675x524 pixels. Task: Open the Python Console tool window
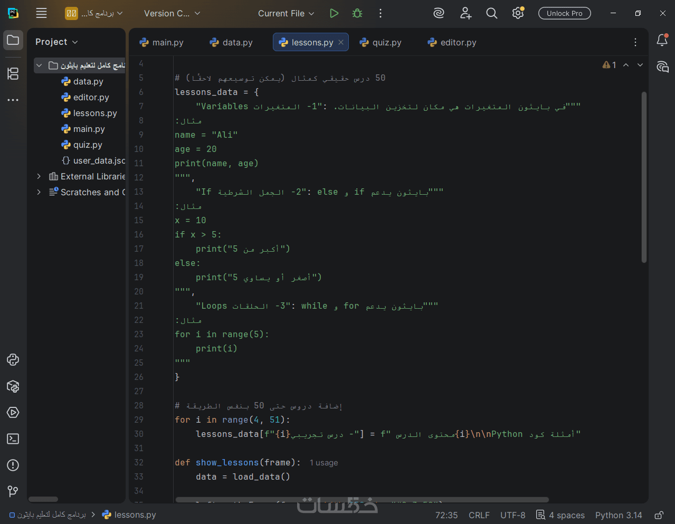tap(13, 360)
